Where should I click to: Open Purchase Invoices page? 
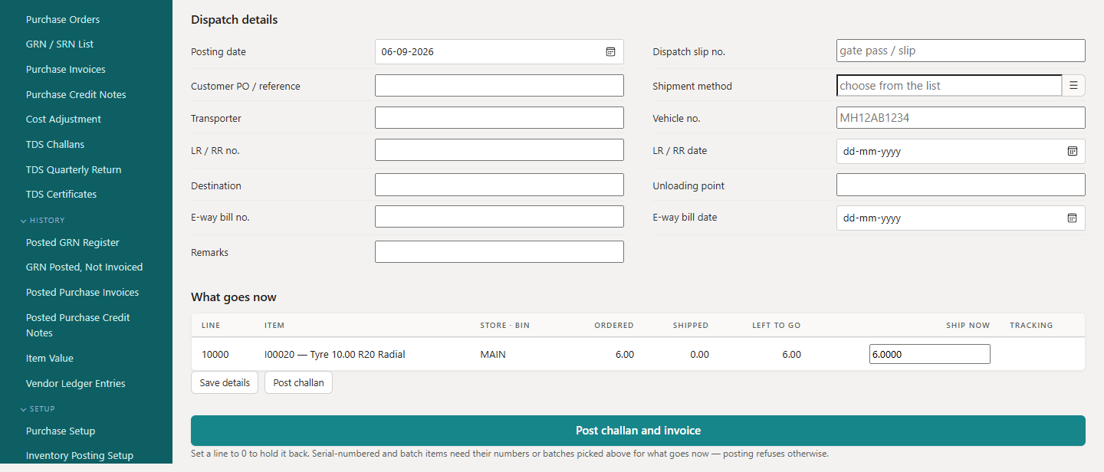coord(66,70)
